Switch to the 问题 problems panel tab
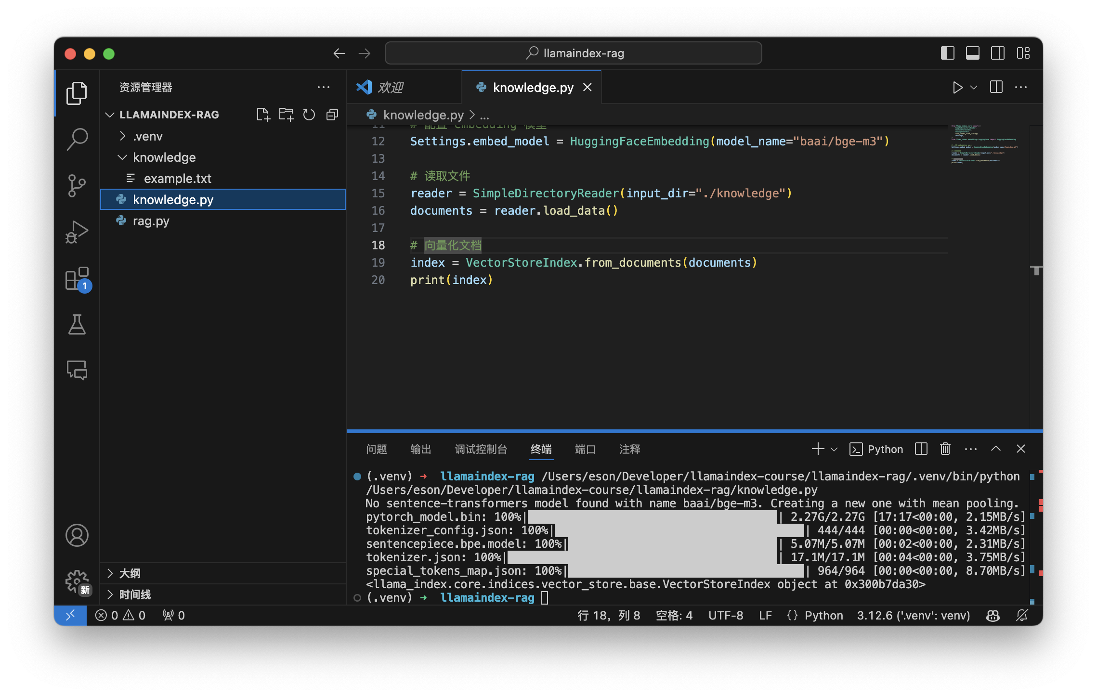 tap(376, 449)
